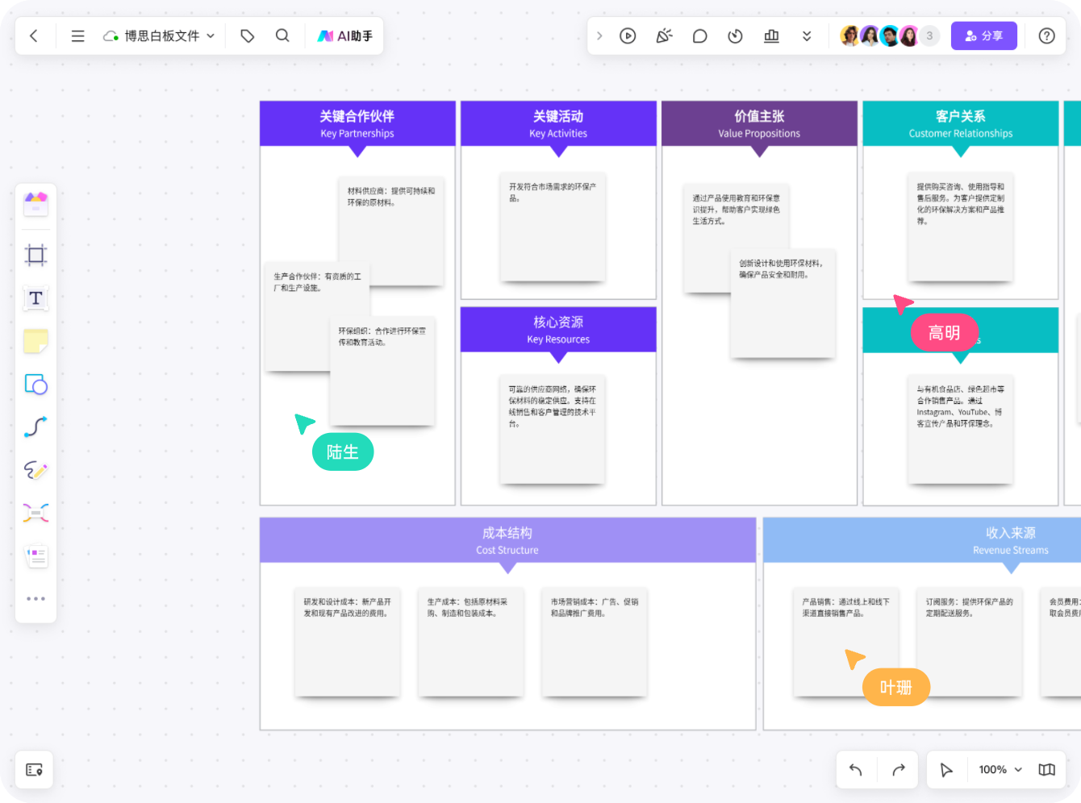Open the minimap location panel icon
Screen dimensions: 1081x803
pyautogui.click(x=34, y=770)
